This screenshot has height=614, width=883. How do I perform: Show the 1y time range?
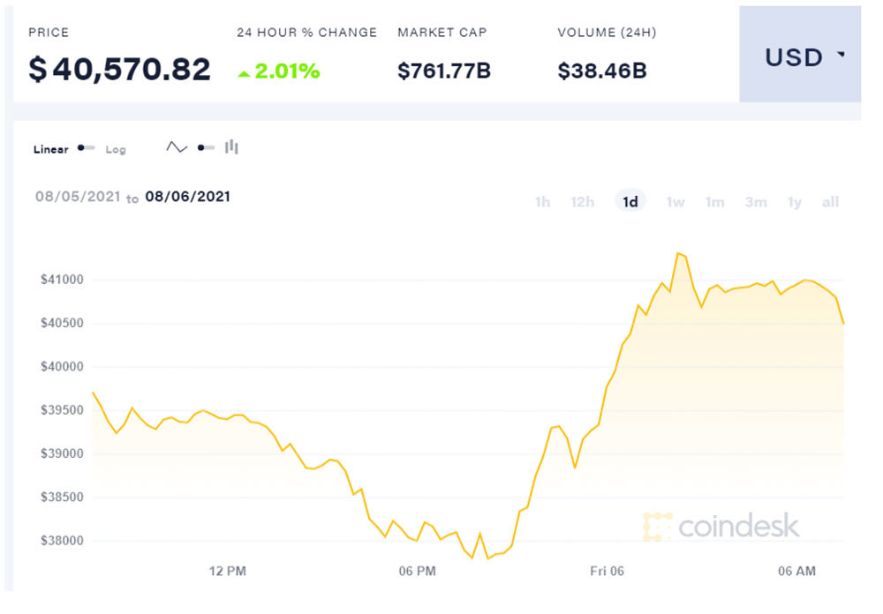pyautogui.click(x=795, y=202)
